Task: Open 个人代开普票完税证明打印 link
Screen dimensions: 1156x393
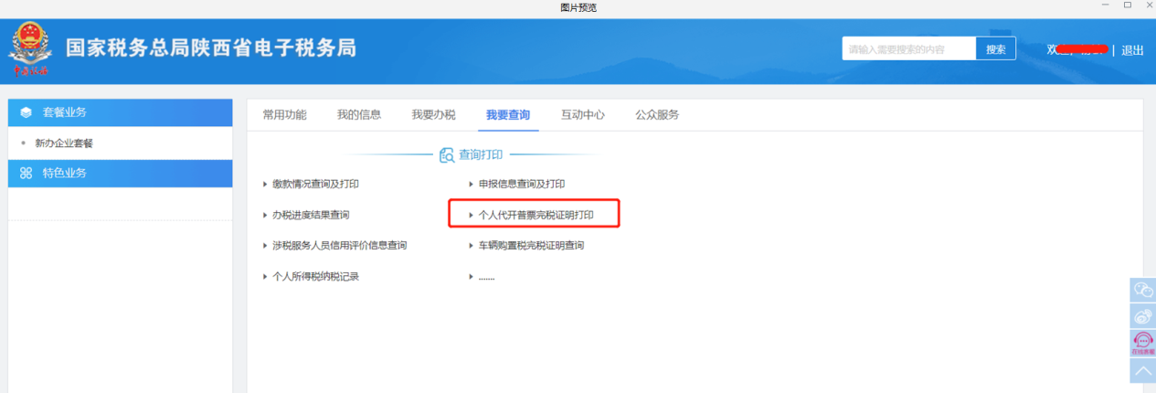Action: click(536, 215)
